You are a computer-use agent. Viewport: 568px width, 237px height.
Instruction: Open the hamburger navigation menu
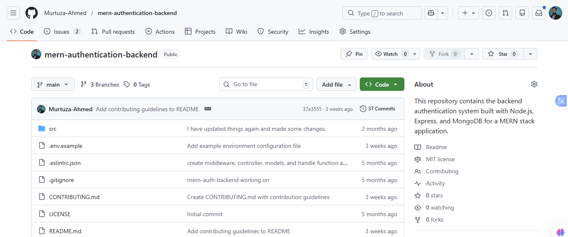[13, 13]
